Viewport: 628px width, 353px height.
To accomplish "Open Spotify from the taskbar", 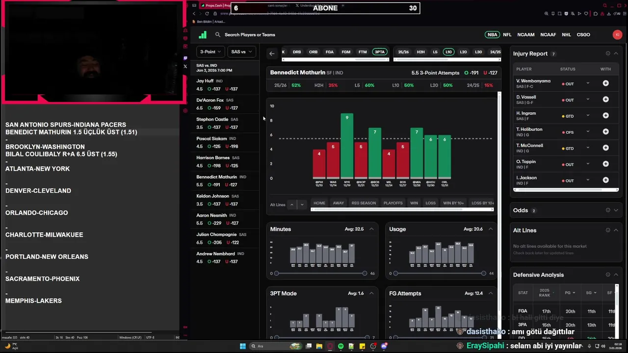I will 340,346.
